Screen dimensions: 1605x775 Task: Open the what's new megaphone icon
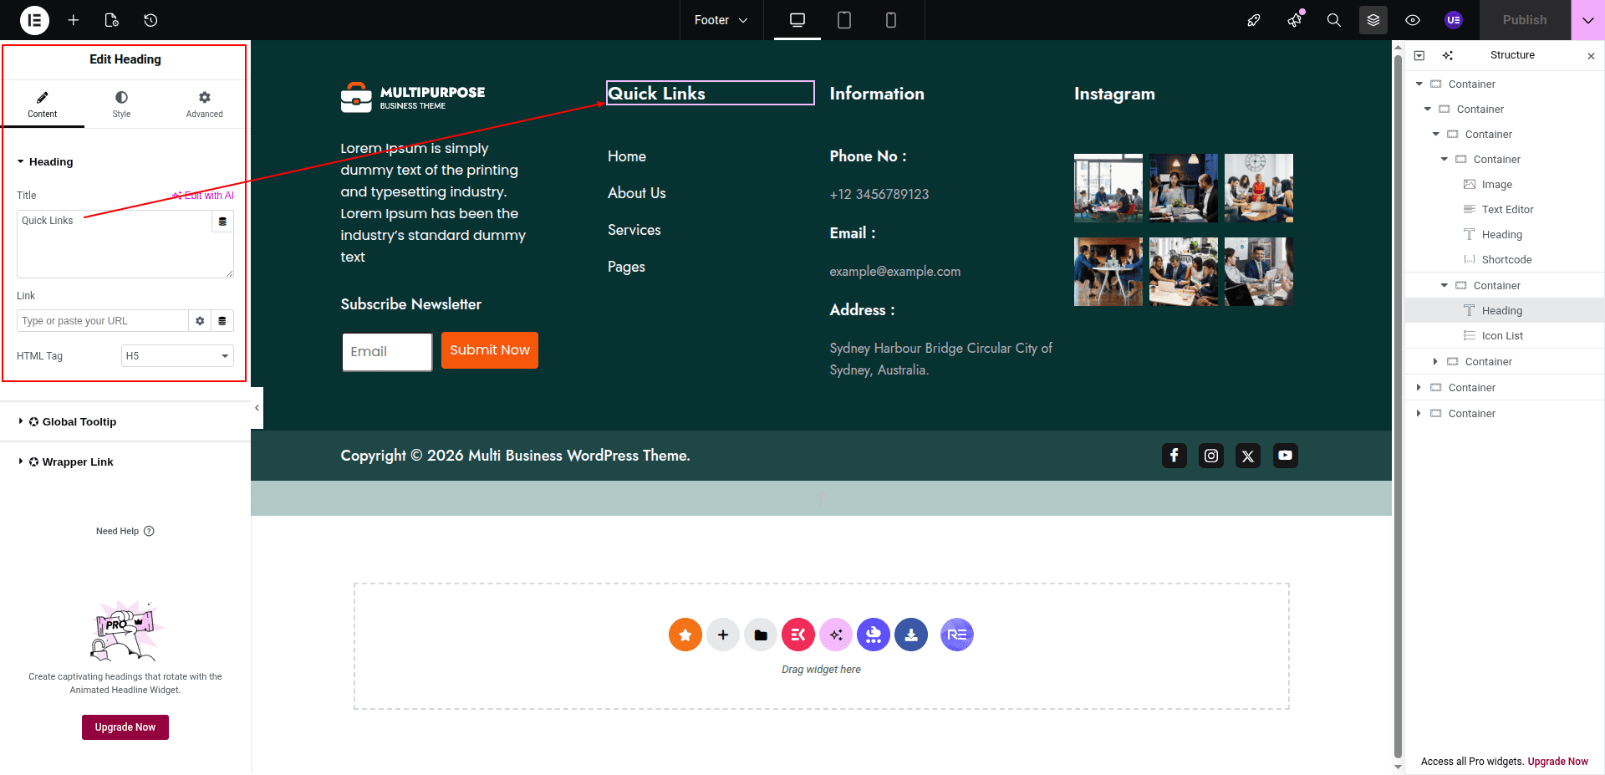1295,20
